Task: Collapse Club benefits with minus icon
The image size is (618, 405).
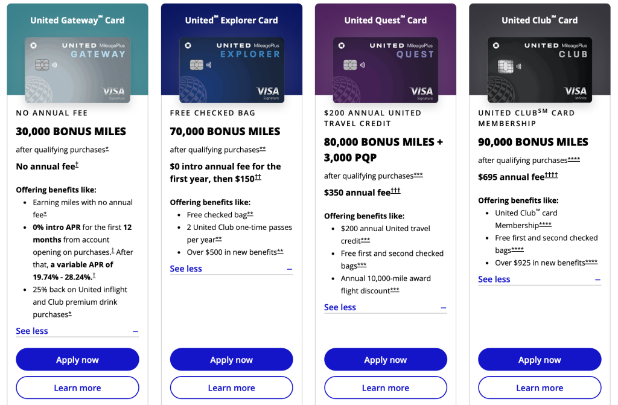Action: [598, 280]
